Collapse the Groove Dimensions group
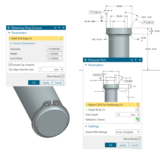The width and height of the screenshot is (161, 151). 11,43
